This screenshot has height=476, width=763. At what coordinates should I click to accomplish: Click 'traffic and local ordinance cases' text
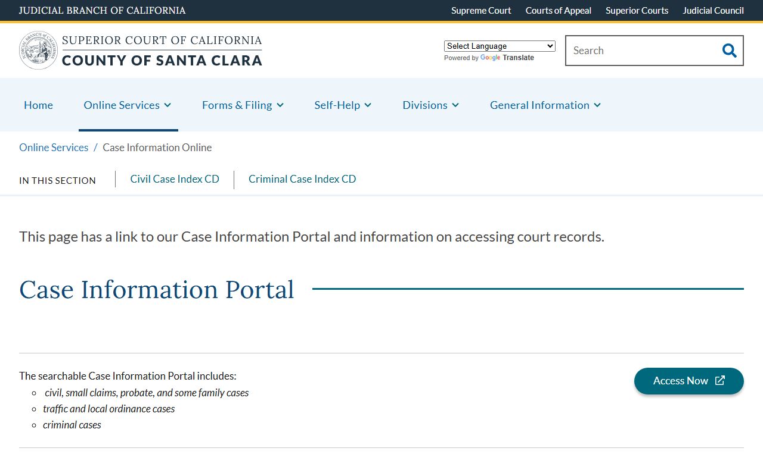pos(109,409)
